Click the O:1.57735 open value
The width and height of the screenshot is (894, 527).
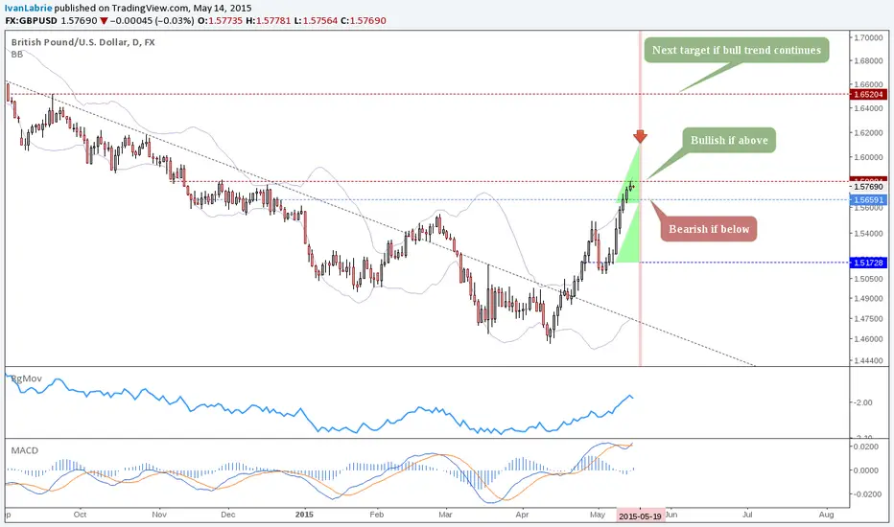(x=220, y=20)
